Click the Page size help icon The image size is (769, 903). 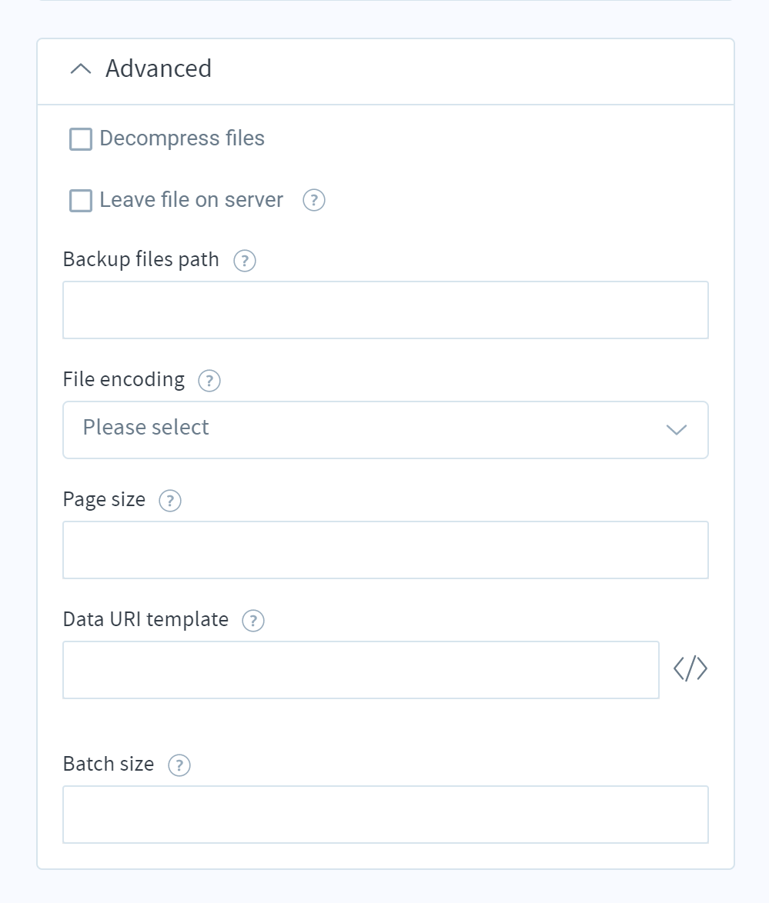(x=170, y=501)
